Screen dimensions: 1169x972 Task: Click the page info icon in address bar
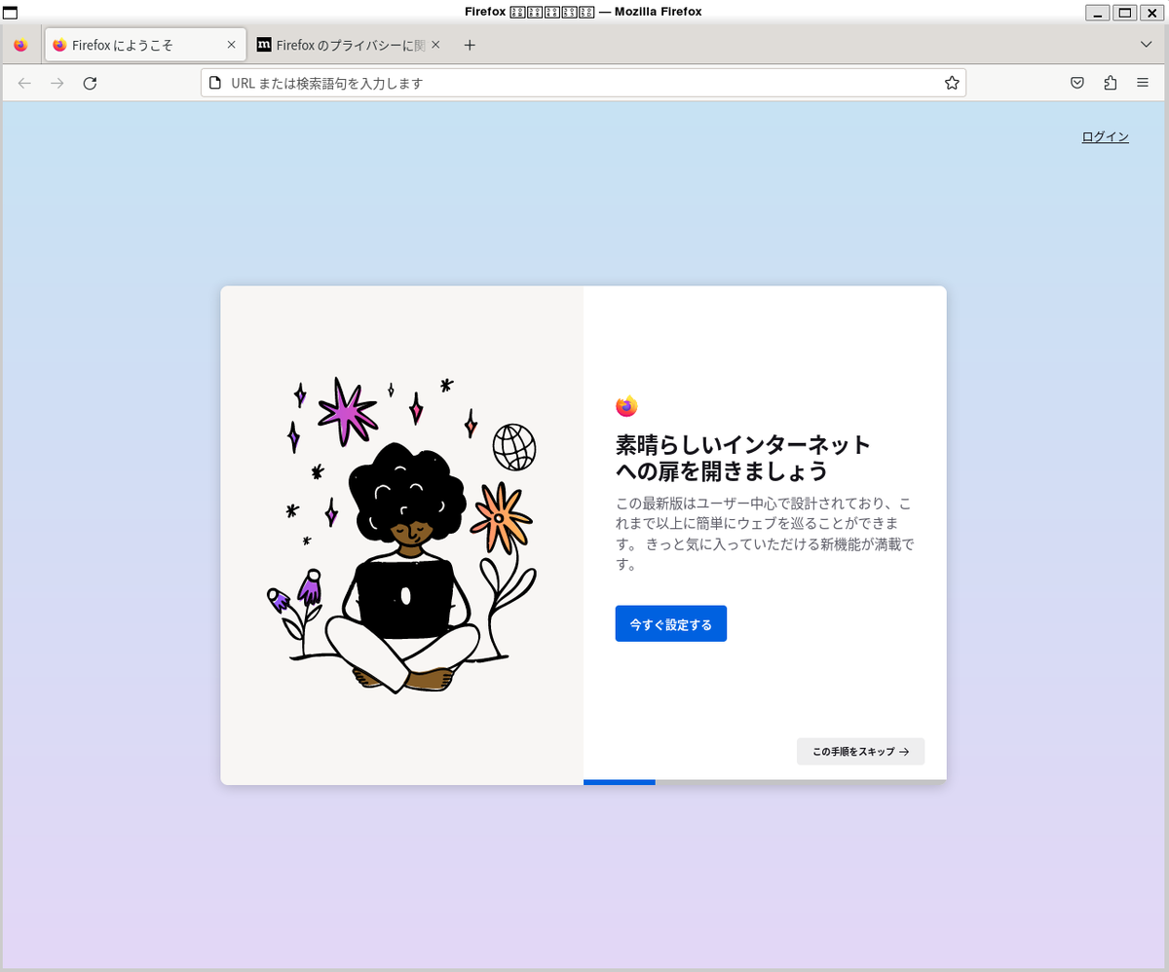[x=216, y=83]
